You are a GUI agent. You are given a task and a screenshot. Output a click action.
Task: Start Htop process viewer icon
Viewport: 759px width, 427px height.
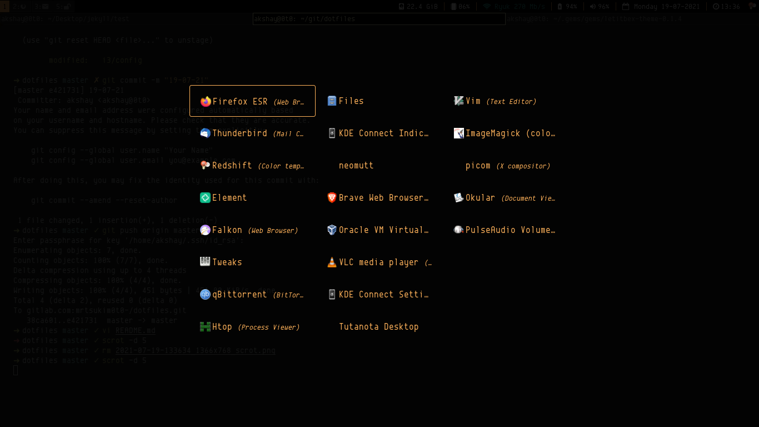206,327
